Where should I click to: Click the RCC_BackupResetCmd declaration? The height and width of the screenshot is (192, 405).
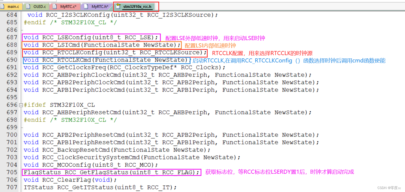coord(117,150)
